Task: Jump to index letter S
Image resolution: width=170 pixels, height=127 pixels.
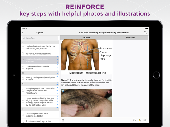Action: click(x=57, y=99)
